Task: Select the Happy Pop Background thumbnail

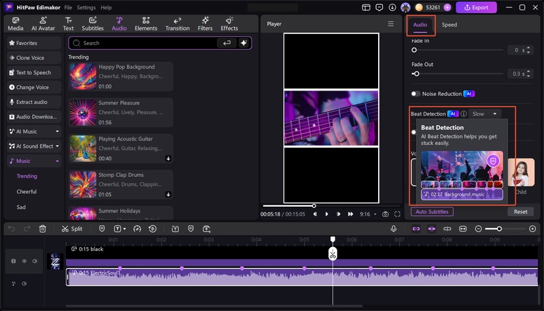Action: 83,76
